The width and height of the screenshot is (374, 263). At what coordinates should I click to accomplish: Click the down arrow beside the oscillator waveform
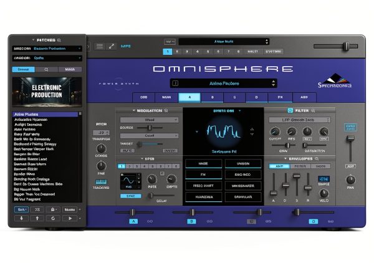(x=252, y=134)
